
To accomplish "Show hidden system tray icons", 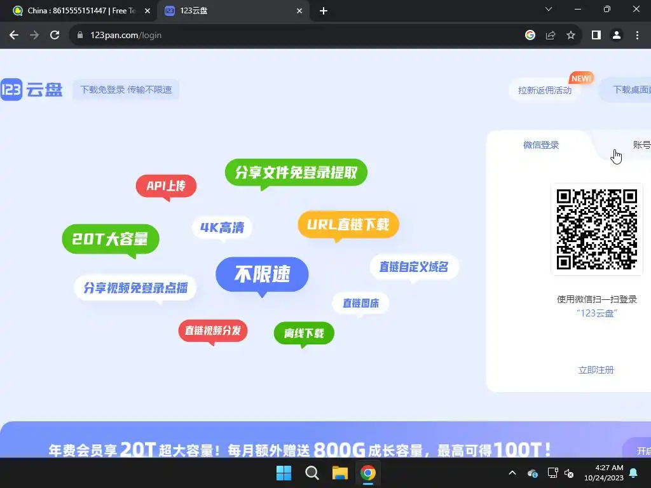I will tap(512, 473).
